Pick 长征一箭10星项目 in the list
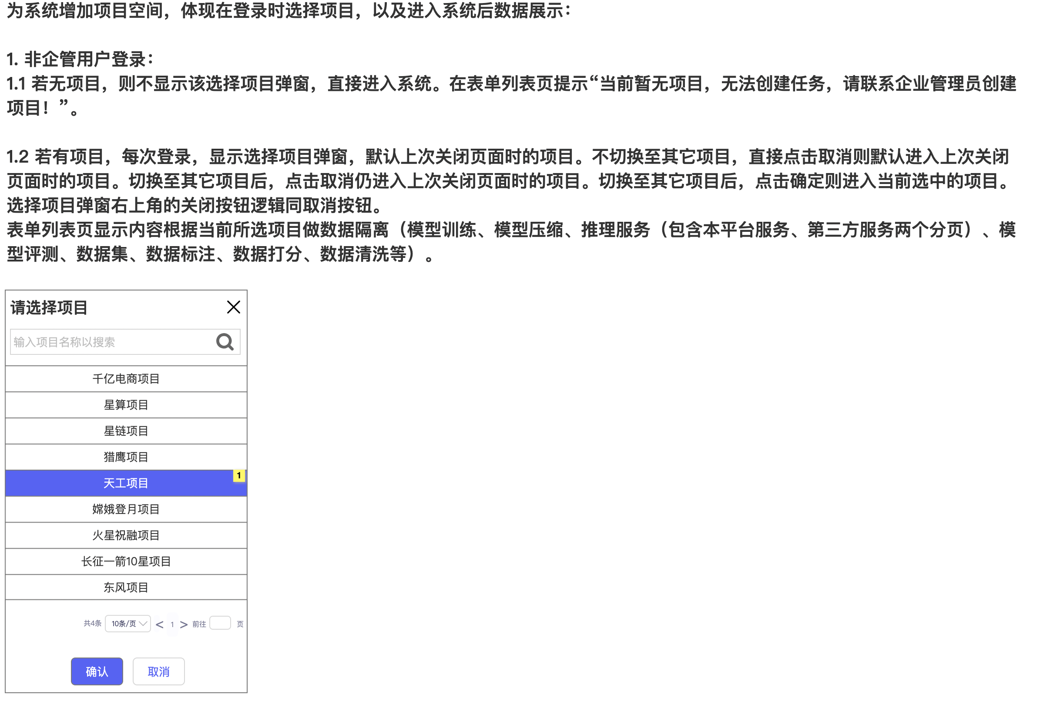The width and height of the screenshot is (1040, 701). [x=126, y=561]
